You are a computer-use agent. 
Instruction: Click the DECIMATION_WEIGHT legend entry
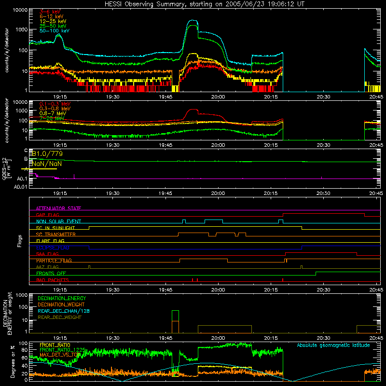[61, 305]
